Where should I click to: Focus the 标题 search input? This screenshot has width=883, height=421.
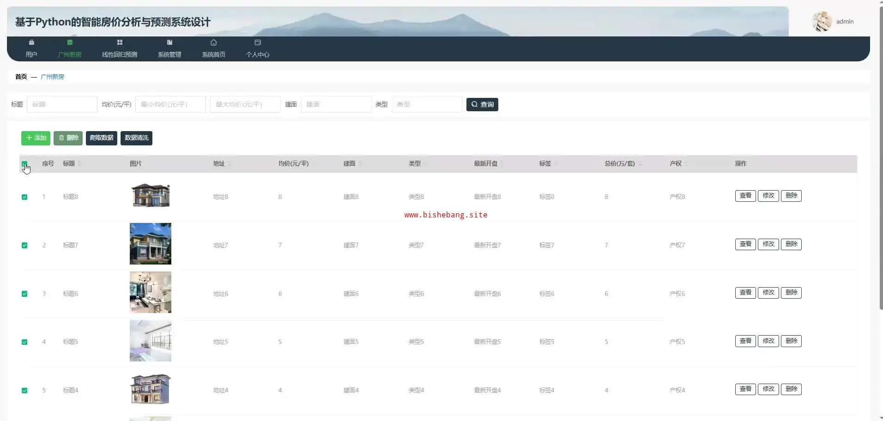[62, 104]
